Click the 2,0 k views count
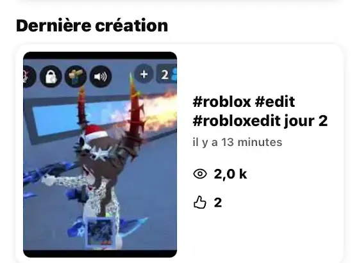359x263 pixels. pyautogui.click(x=230, y=174)
